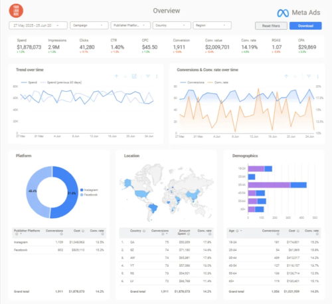The height and width of the screenshot is (304, 332).
Task: Click the light blue Facebook donut segment
Action: point(32,192)
